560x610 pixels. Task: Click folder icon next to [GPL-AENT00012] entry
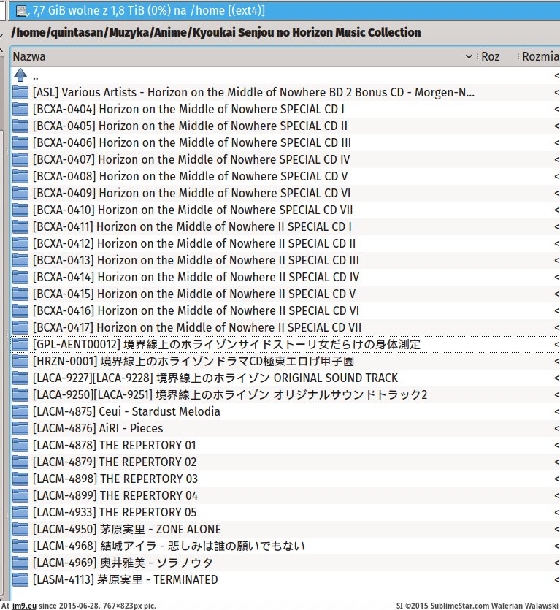(20, 344)
